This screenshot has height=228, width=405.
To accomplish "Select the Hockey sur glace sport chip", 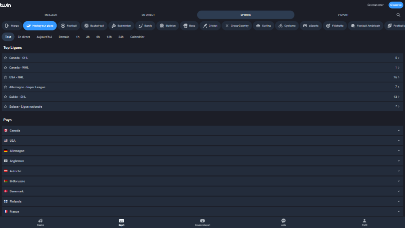I will click(40, 26).
